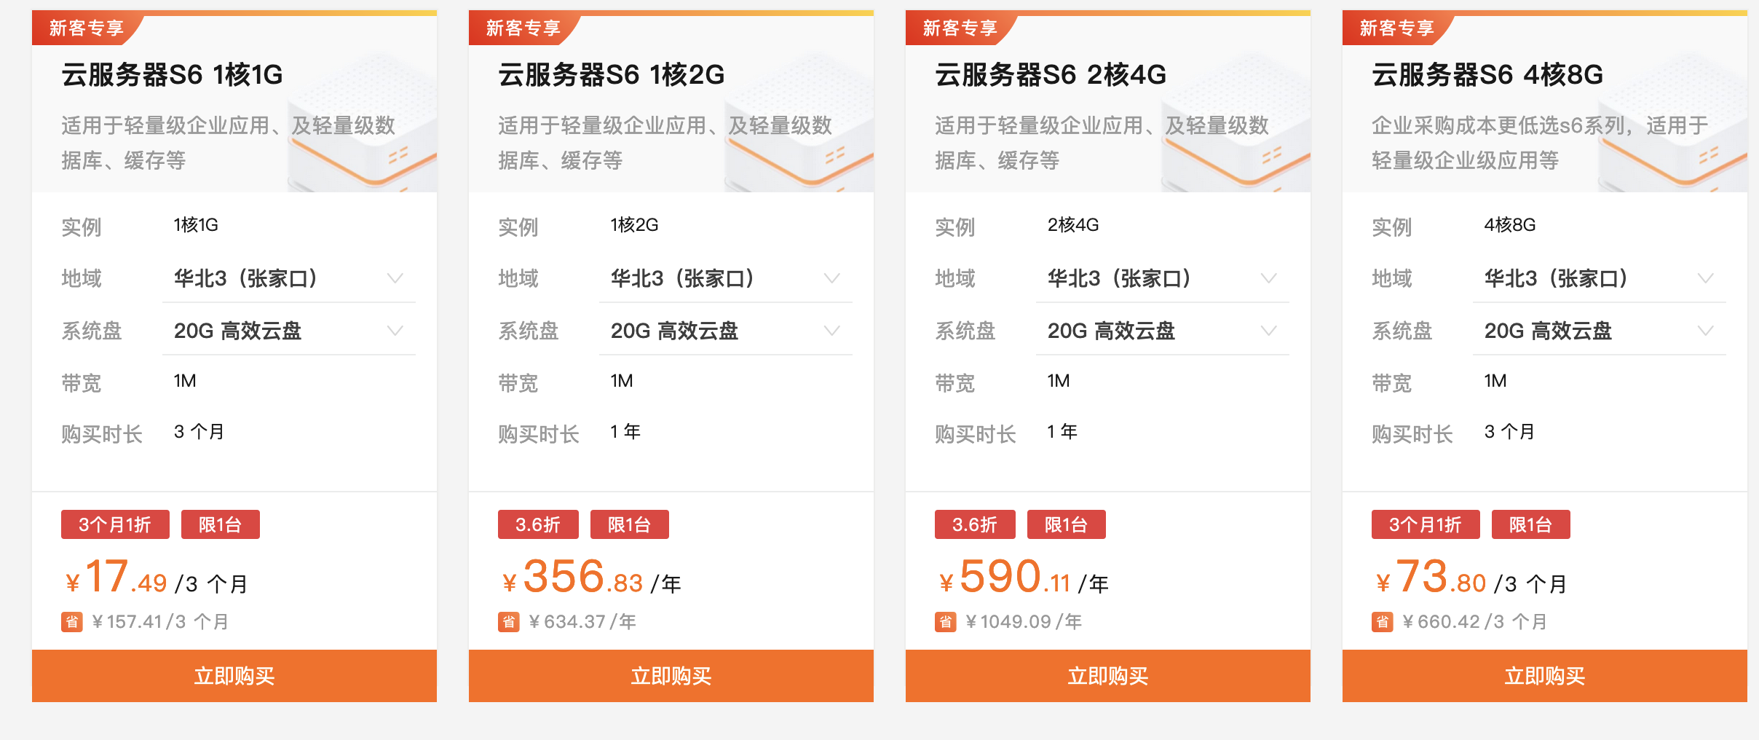
Task: Click the 省 savings icon on the 2核4G card
Action: 944,622
